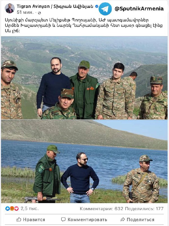The image size is (169, 226).
Task: Click the blue verified badge
Action: tap(97, 6)
